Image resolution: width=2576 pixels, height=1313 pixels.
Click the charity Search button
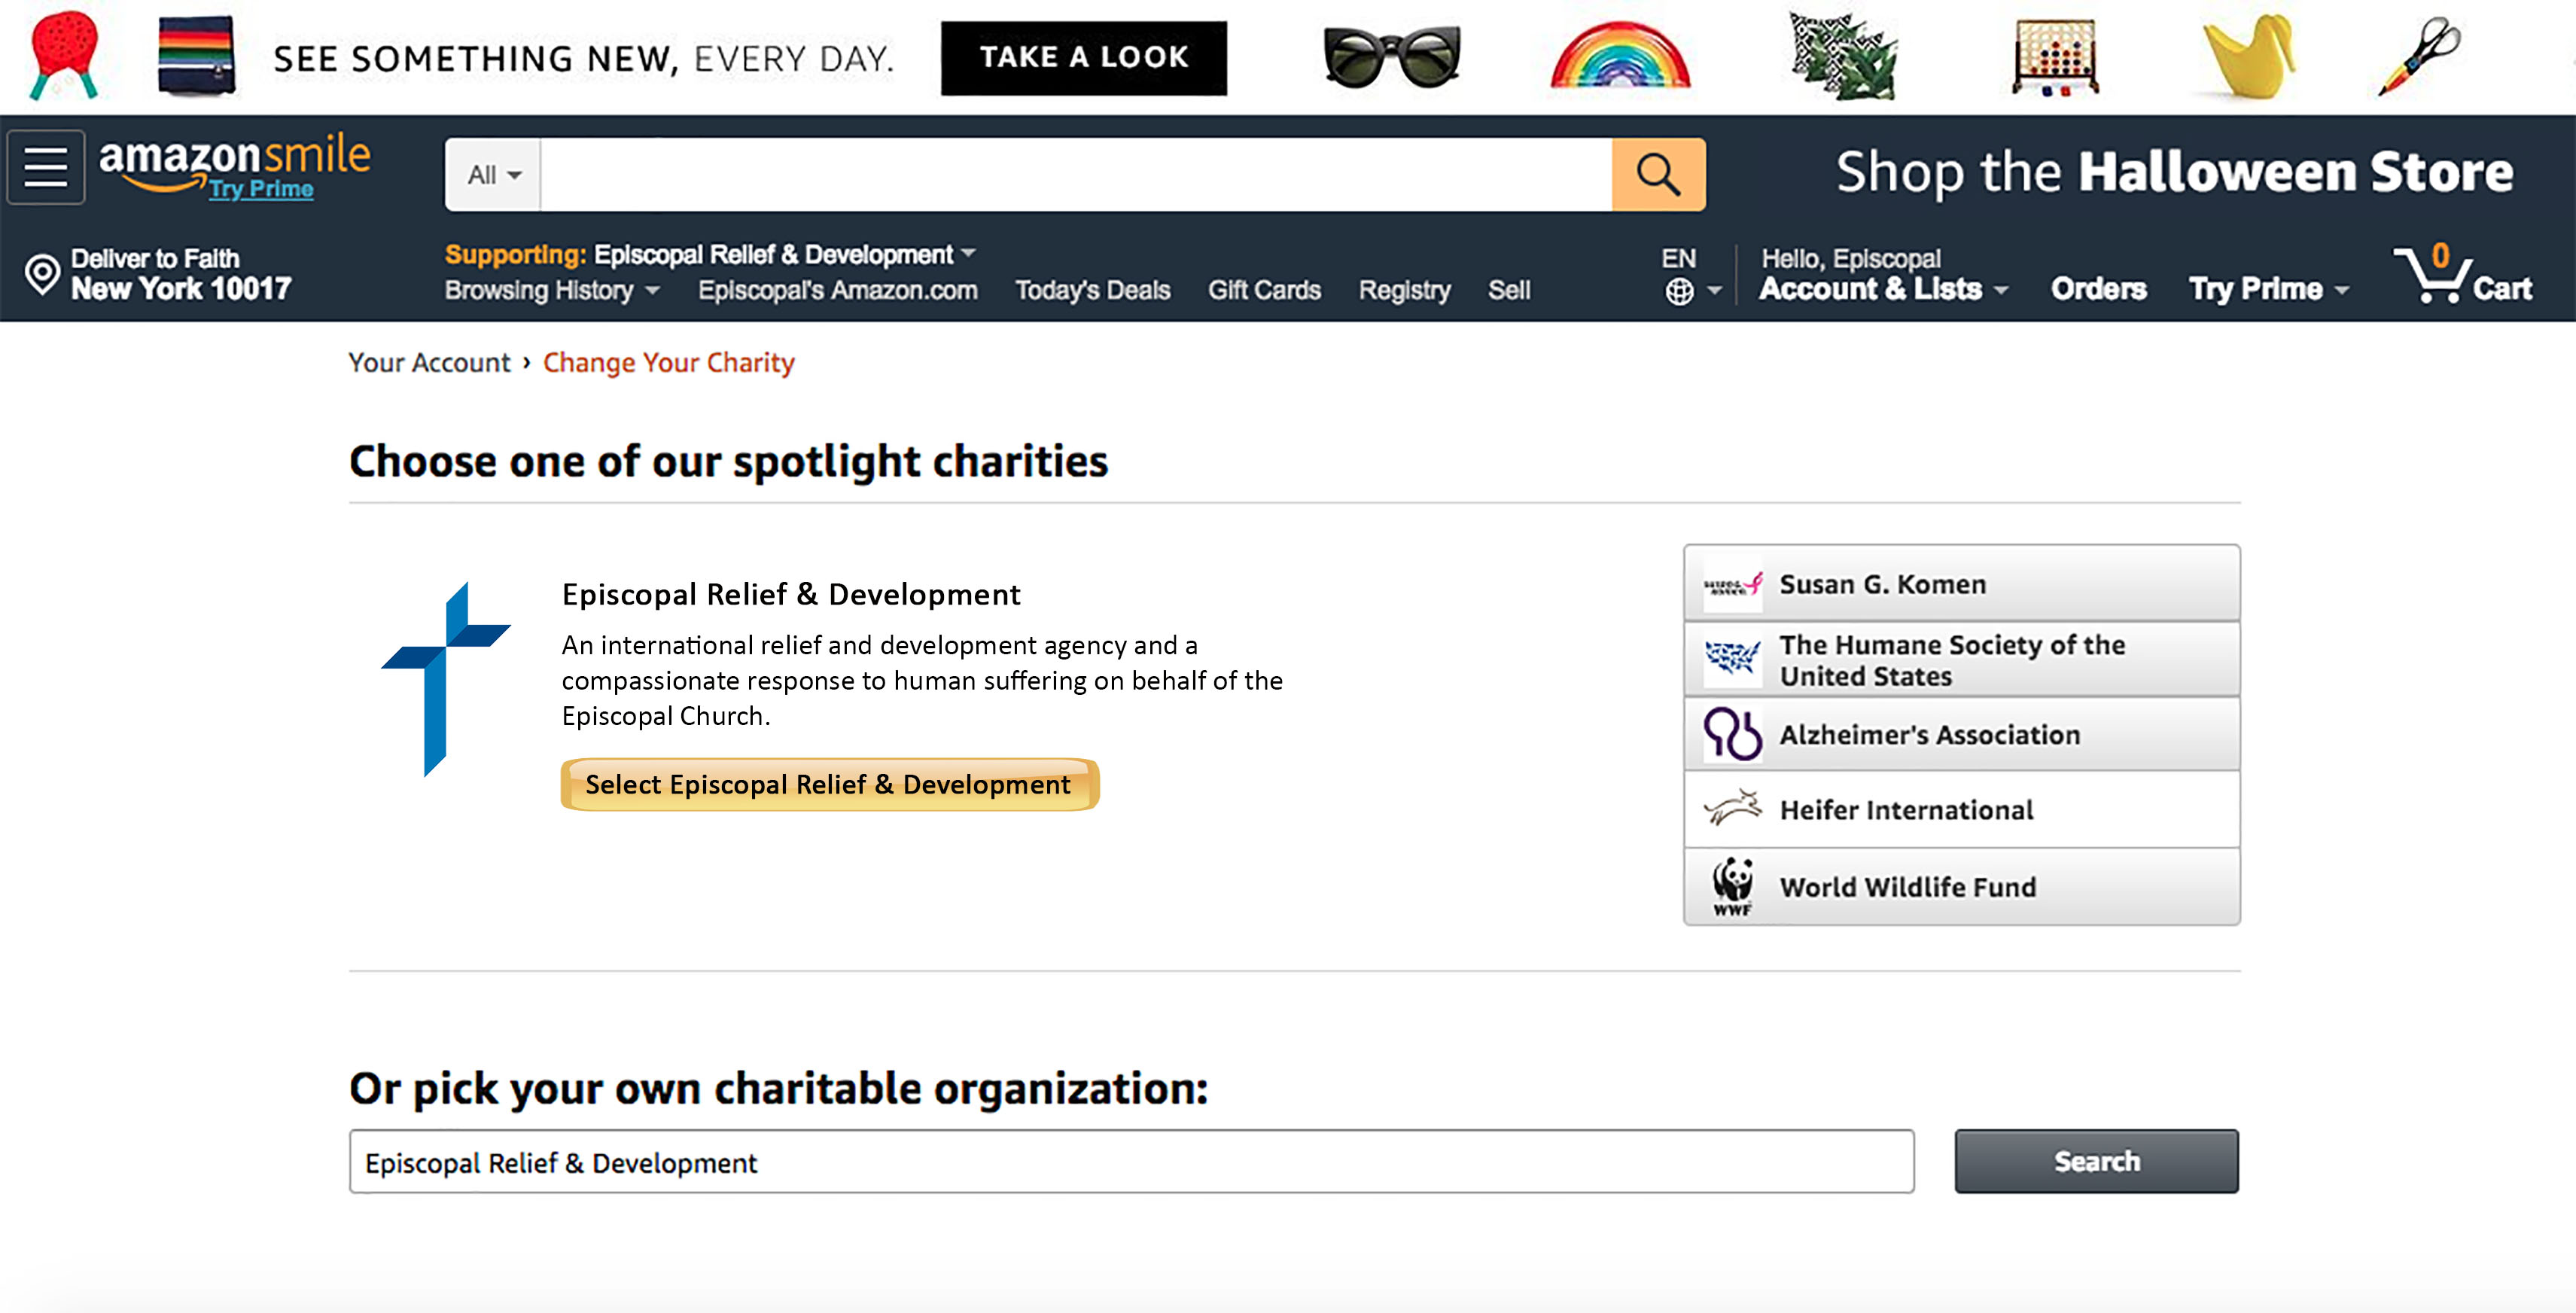pos(2096,1161)
